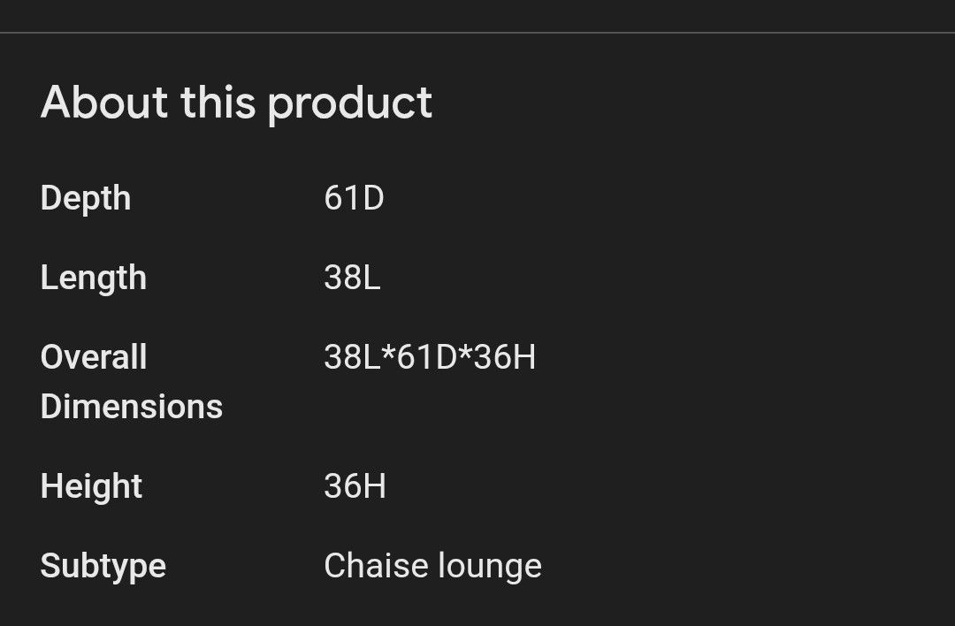Click the Chaise lounge subtype value
Image resolution: width=955 pixels, height=626 pixels.
[x=432, y=566]
